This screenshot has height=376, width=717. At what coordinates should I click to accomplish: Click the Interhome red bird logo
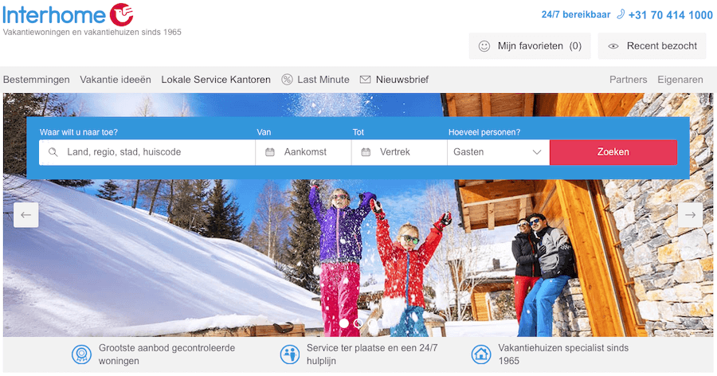tap(121, 14)
